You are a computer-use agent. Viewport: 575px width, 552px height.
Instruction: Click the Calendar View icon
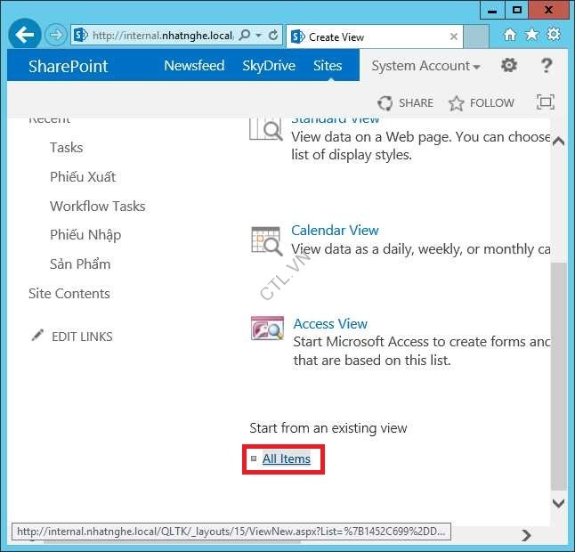coord(266,241)
